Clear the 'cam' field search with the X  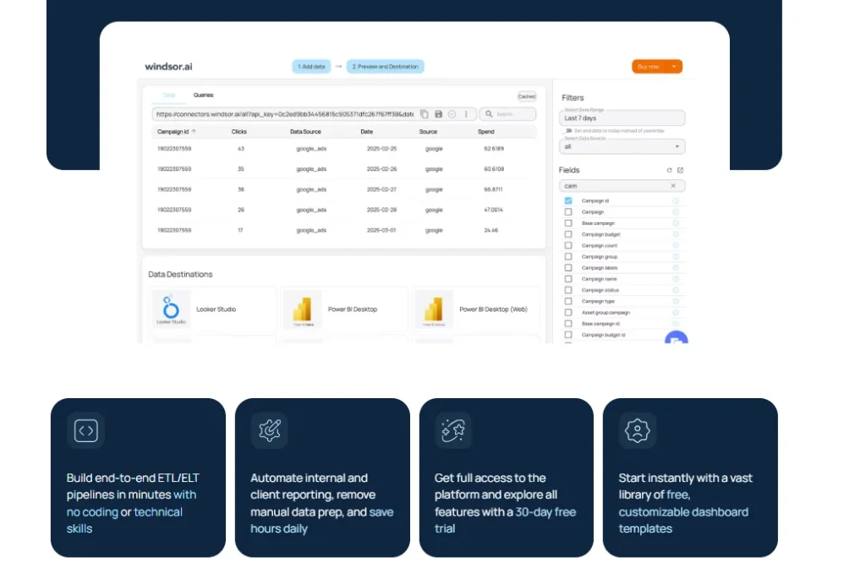tap(673, 186)
